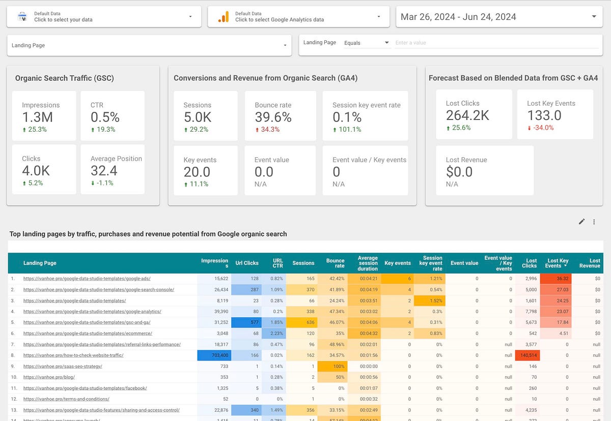Sort table by Bounce rate column header
611x421 pixels.
(x=335, y=263)
